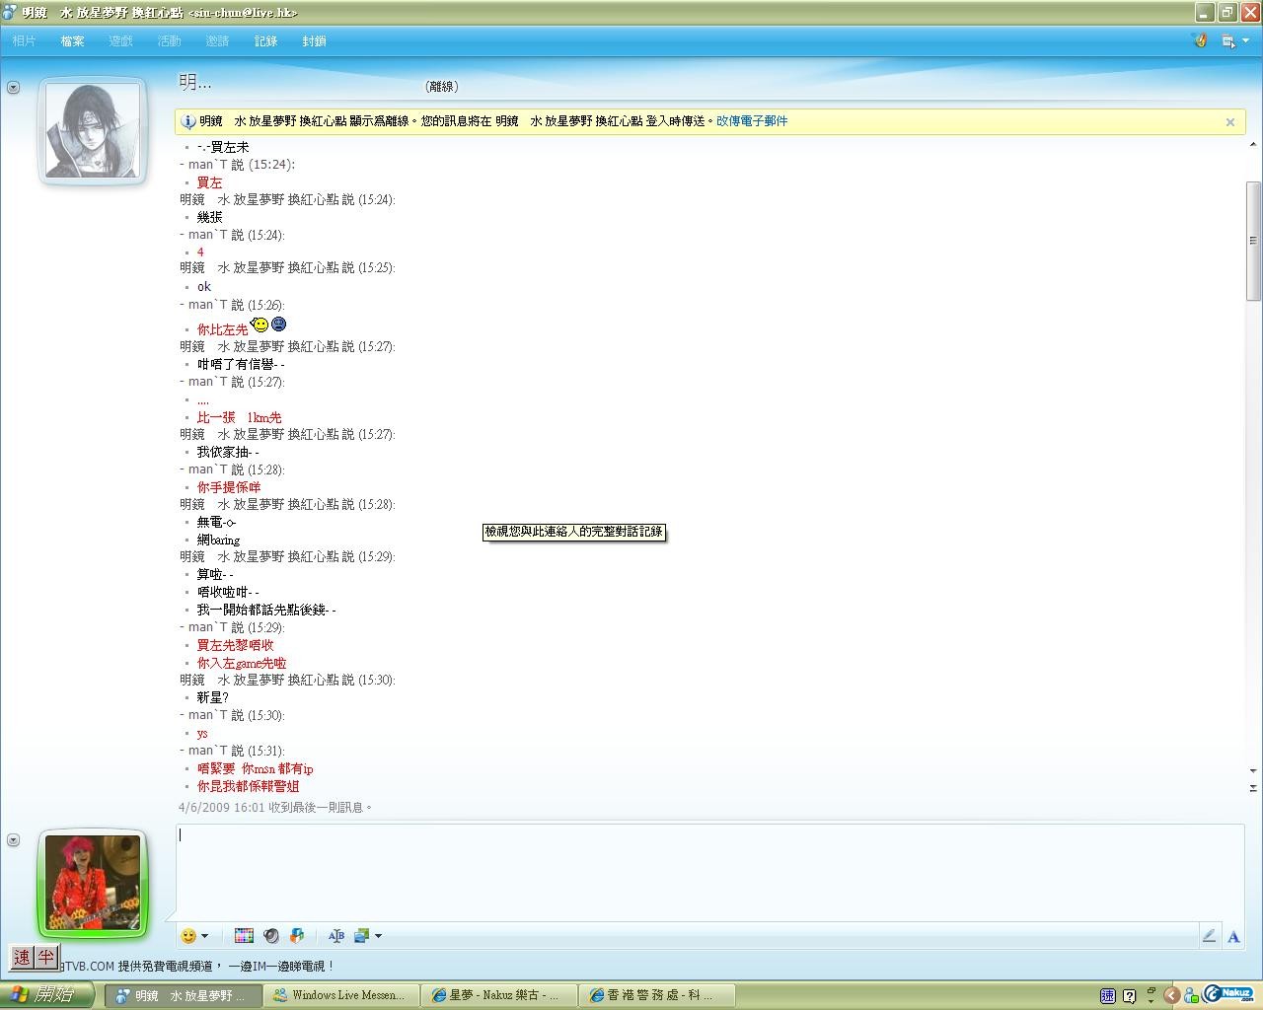Screen dimensions: 1263x1010
Task: Open the 記錄 menu
Action: [x=265, y=41]
